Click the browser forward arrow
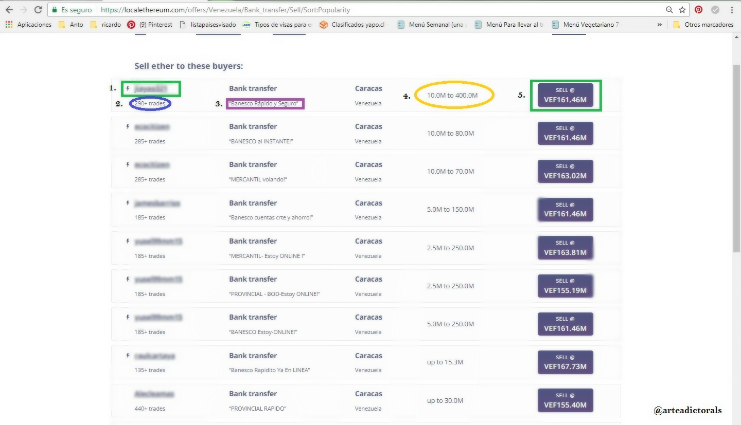This screenshot has width=741, height=425. [24, 10]
